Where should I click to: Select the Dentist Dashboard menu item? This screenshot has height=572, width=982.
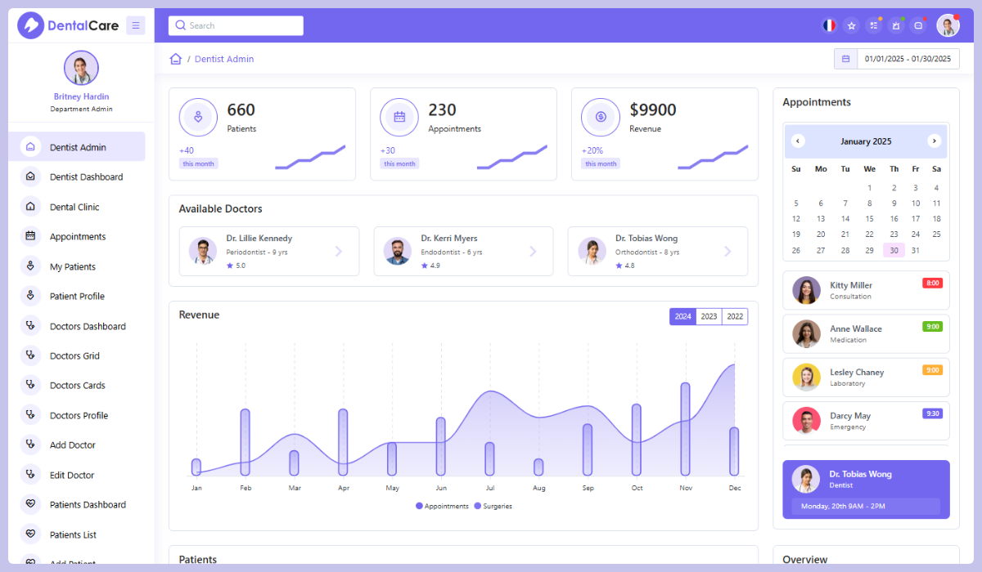pyautogui.click(x=84, y=177)
